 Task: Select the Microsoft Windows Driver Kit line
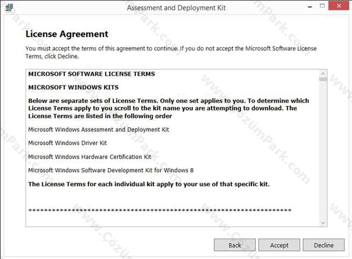point(67,143)
